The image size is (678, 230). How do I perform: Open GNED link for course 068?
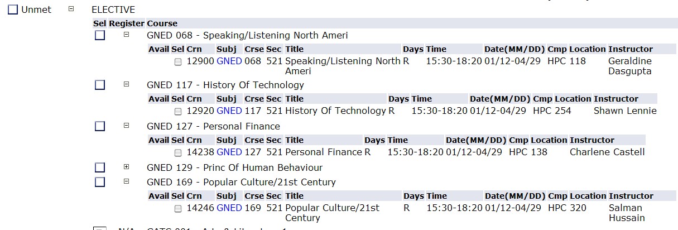229,61
